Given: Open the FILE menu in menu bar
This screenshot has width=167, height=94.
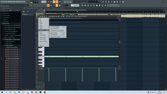Looking at the screenshot, I should click(2, 2).
